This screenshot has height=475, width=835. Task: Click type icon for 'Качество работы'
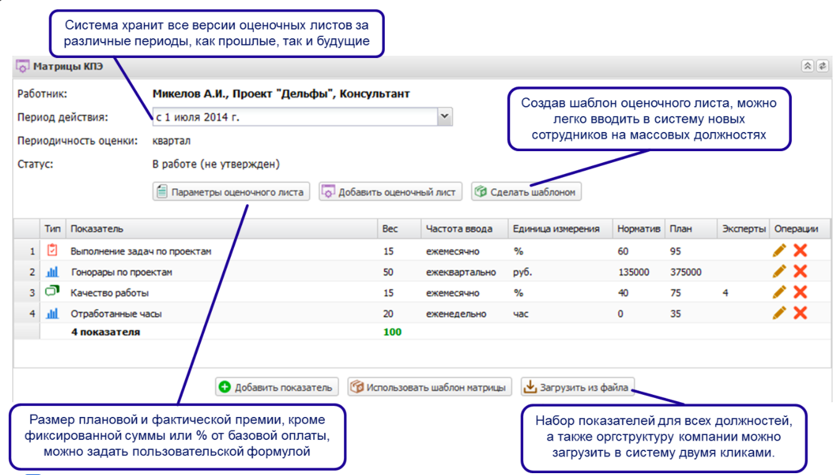52,292
